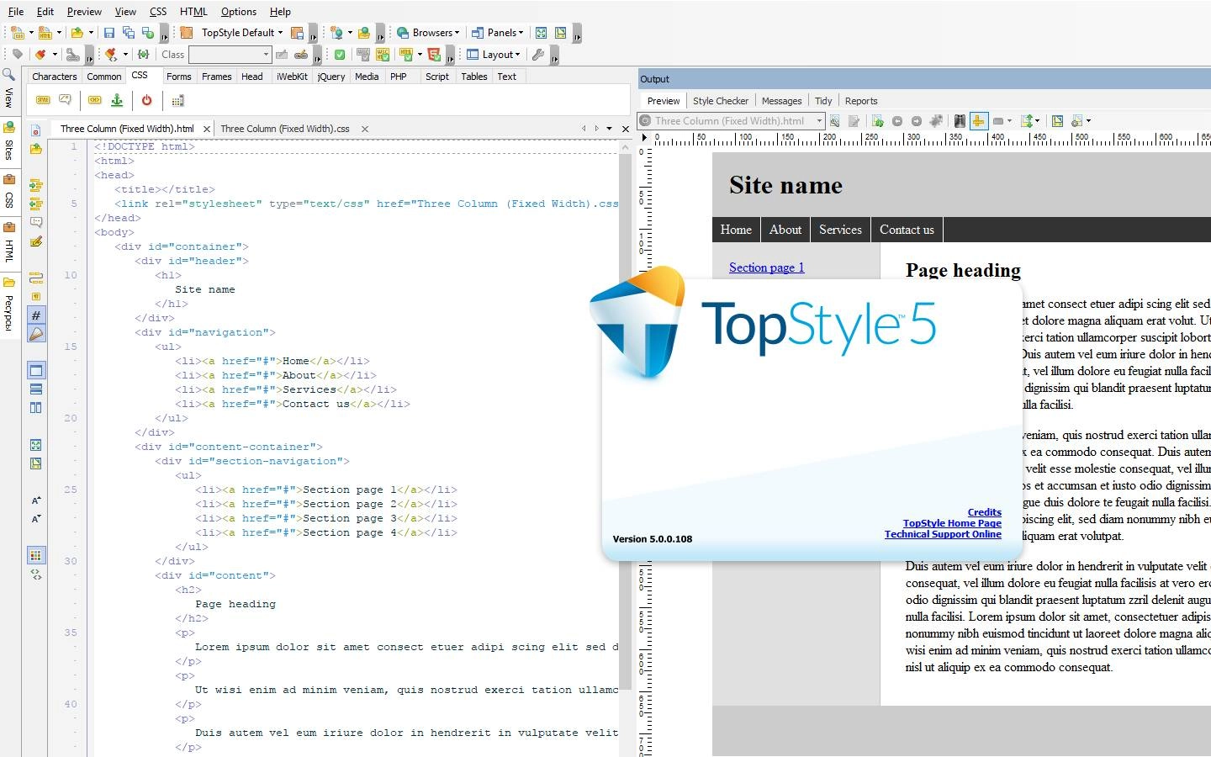Click the Save file floppy icon
This screenshot has width=1211, height=757.
click(x=108, y=33)
